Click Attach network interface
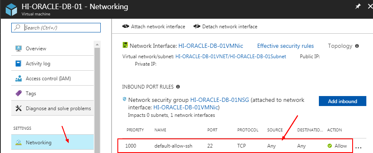 tap(154, 27)
